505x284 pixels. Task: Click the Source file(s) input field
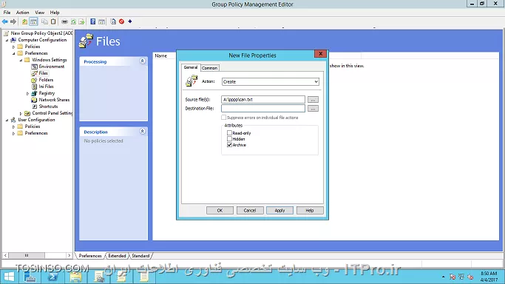click(x=263, y=100)
